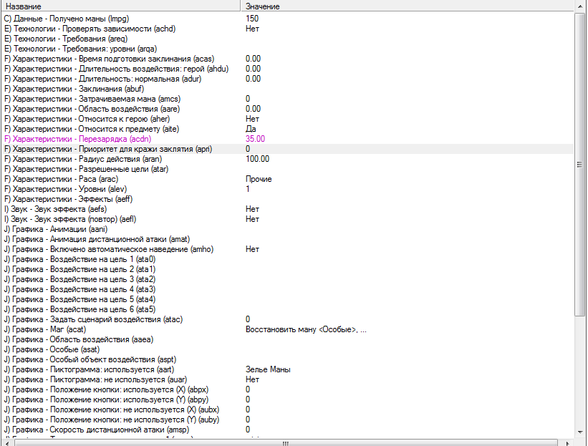Click the Значение column header

[x=407, y=6]
